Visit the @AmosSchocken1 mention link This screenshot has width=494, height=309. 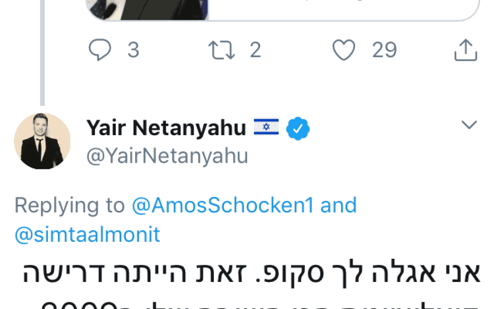(x=222, y=205)
